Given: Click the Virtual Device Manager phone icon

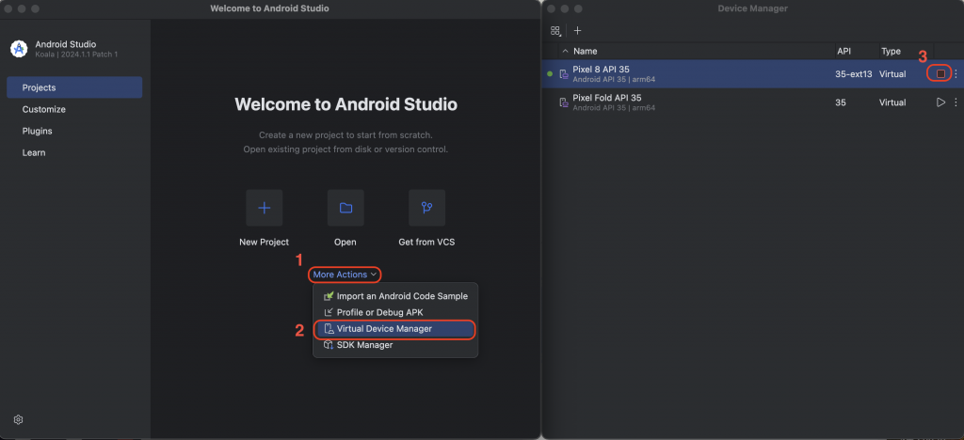Looking at the screenshot, I should 329,329.
